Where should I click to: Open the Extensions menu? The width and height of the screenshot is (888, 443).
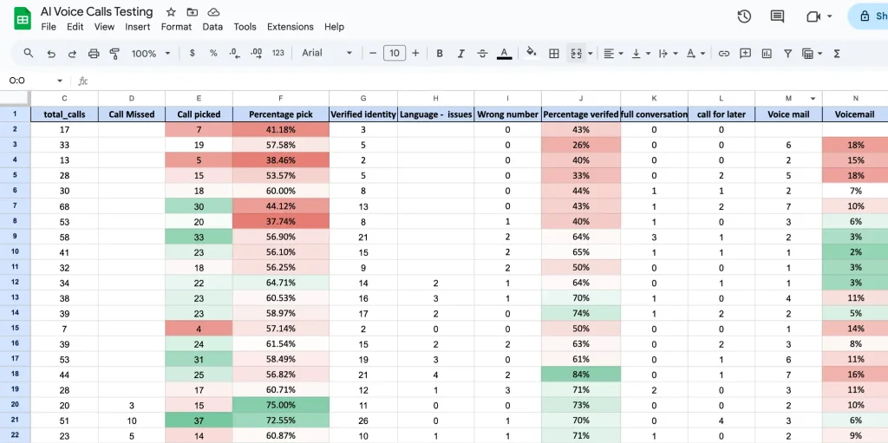(x=290, y=27)
